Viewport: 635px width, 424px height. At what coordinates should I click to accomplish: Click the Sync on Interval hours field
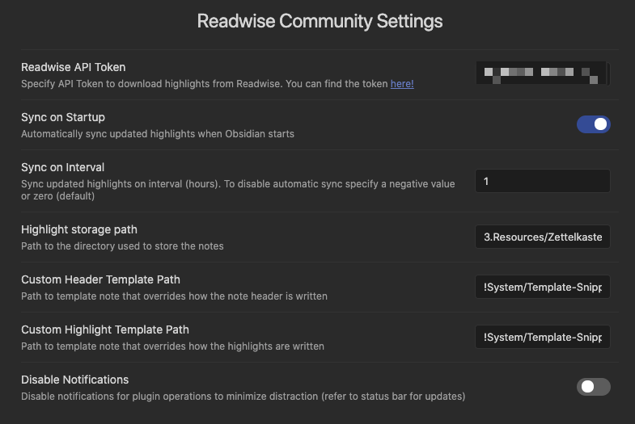pyautogui.click(x=543, y=181)
